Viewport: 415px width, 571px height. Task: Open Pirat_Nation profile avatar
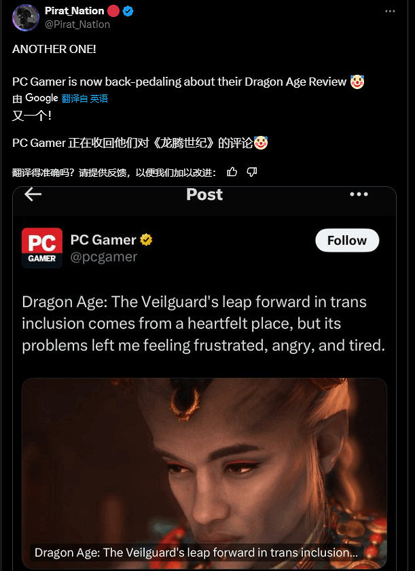tap(26, 18)
